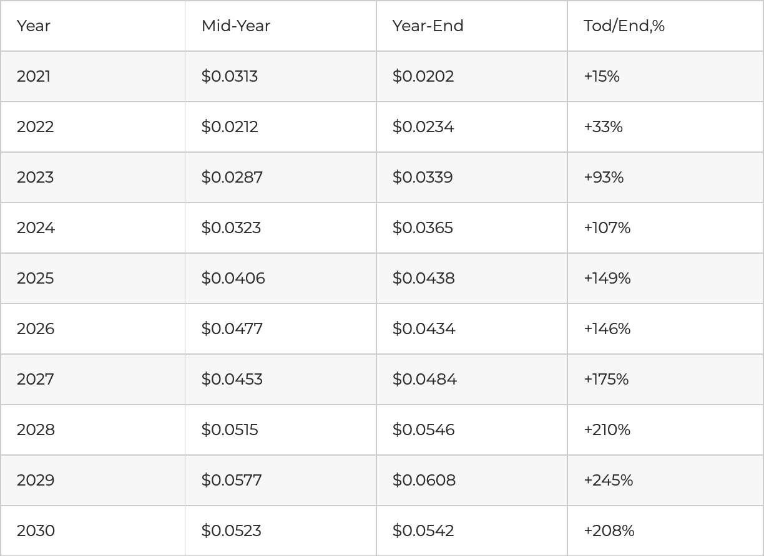This screenshot has width=764, height=556.
Task: Click the $0.0542 year-end value
Action: [423, 531]
